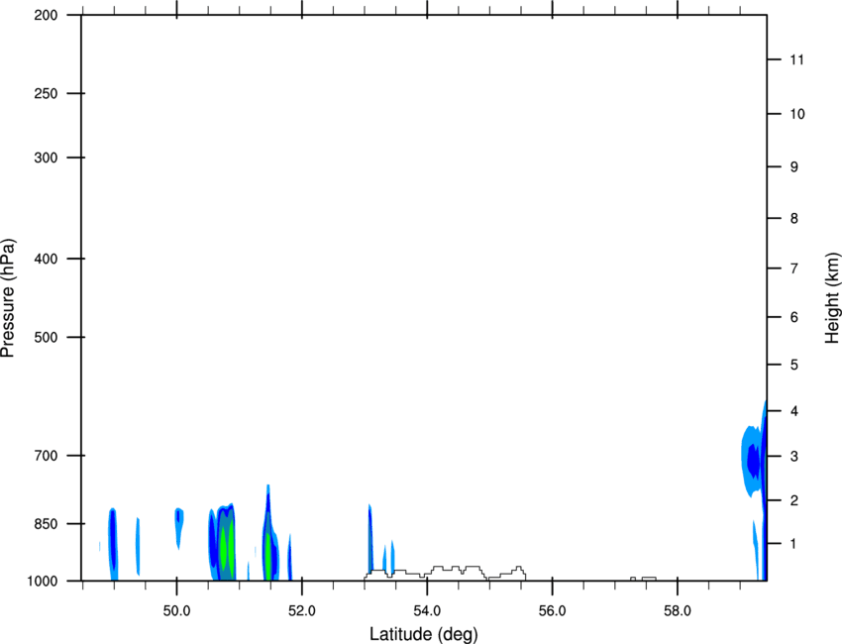Image resolution: width=842 pixels, height=644 pixels.
Task: Click the green contour core near latitude 50.8
Action: click(x=224, y=548)
